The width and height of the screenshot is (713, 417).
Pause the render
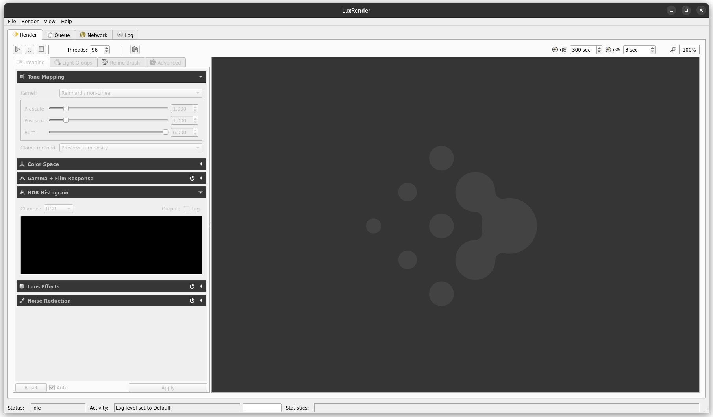[x=29, y=49]
